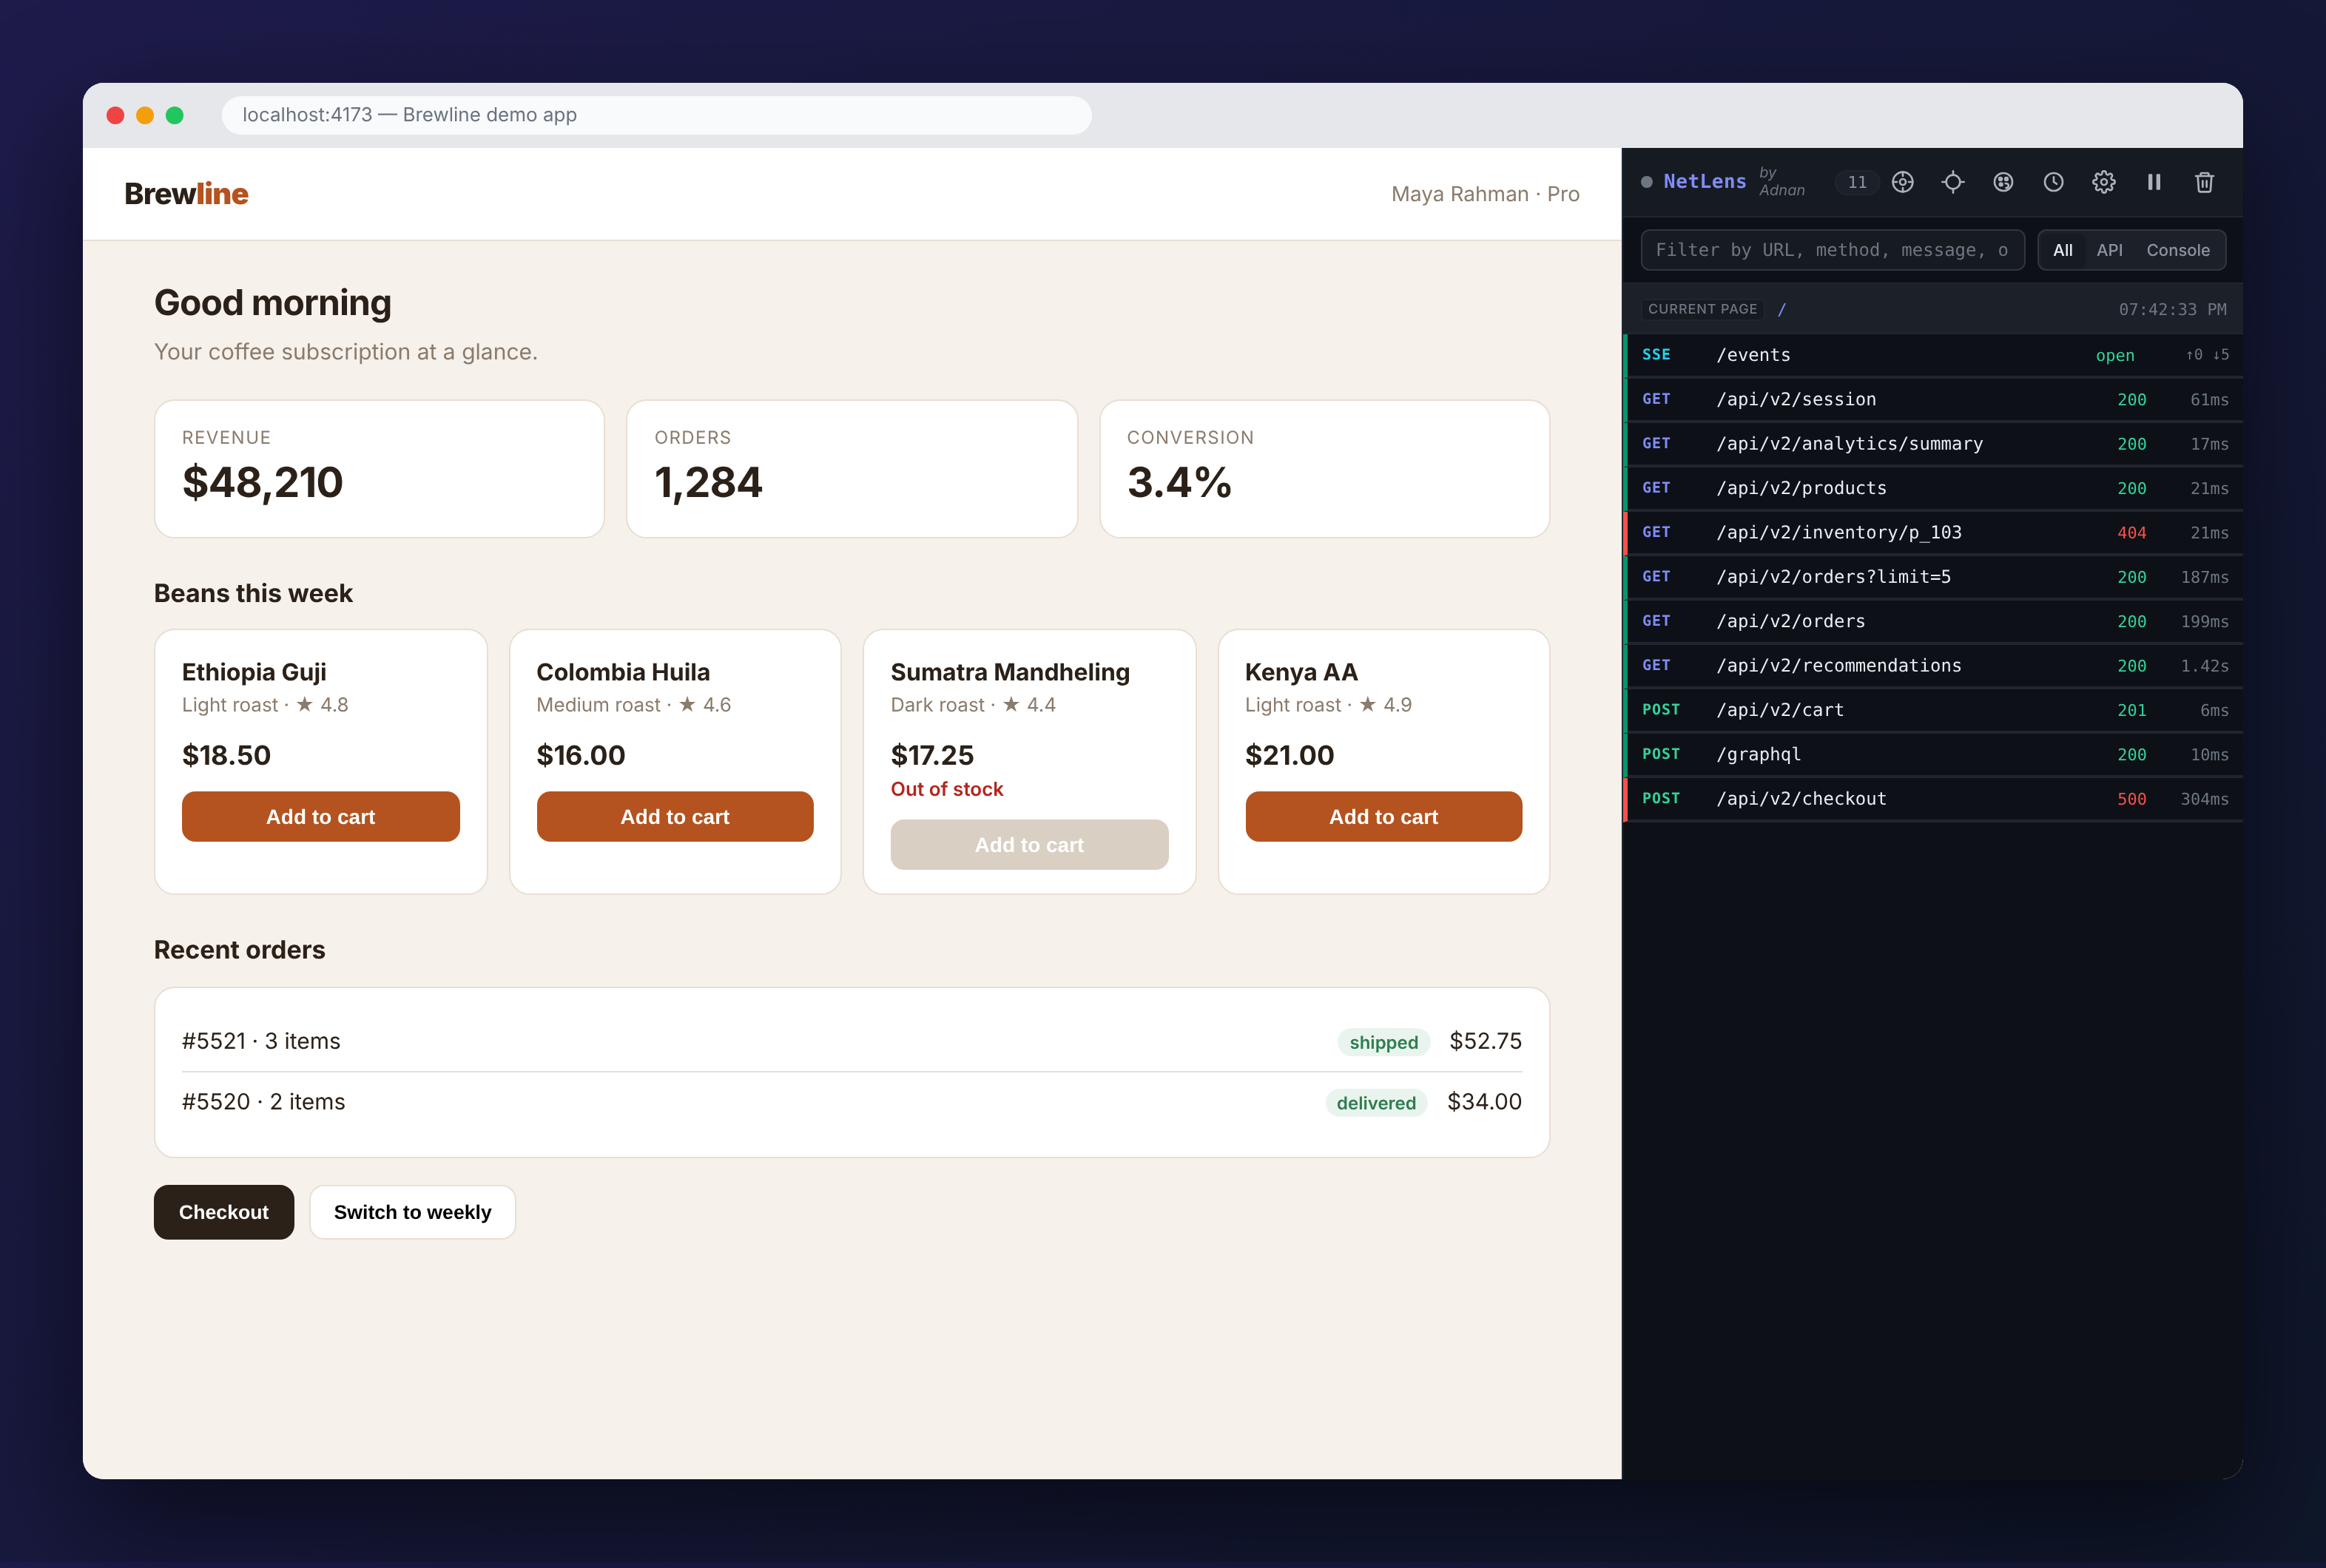Open the 404 /api/v2/inventory/p_103 row
2326x1568 pixels.
pos(1932,532)
